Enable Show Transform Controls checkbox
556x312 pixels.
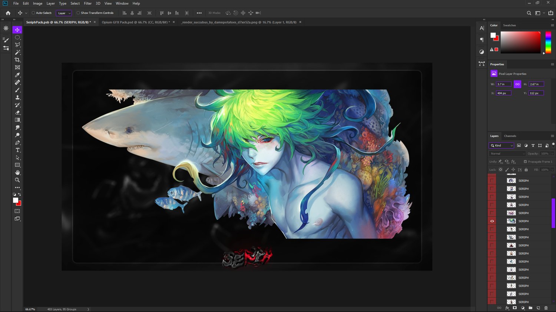78,13
